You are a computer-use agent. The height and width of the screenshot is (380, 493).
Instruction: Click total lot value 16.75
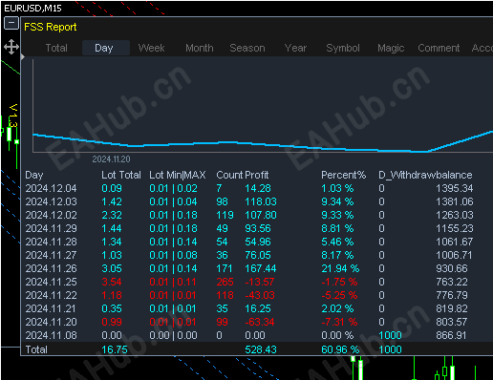pyautogui.click(x=115, y=349)
